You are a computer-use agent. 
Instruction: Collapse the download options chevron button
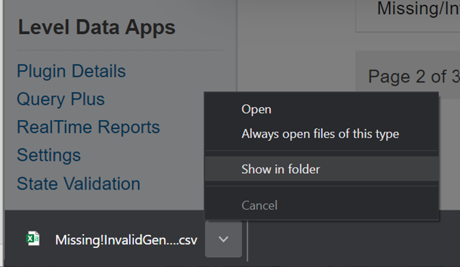click(x=224, y=239)
